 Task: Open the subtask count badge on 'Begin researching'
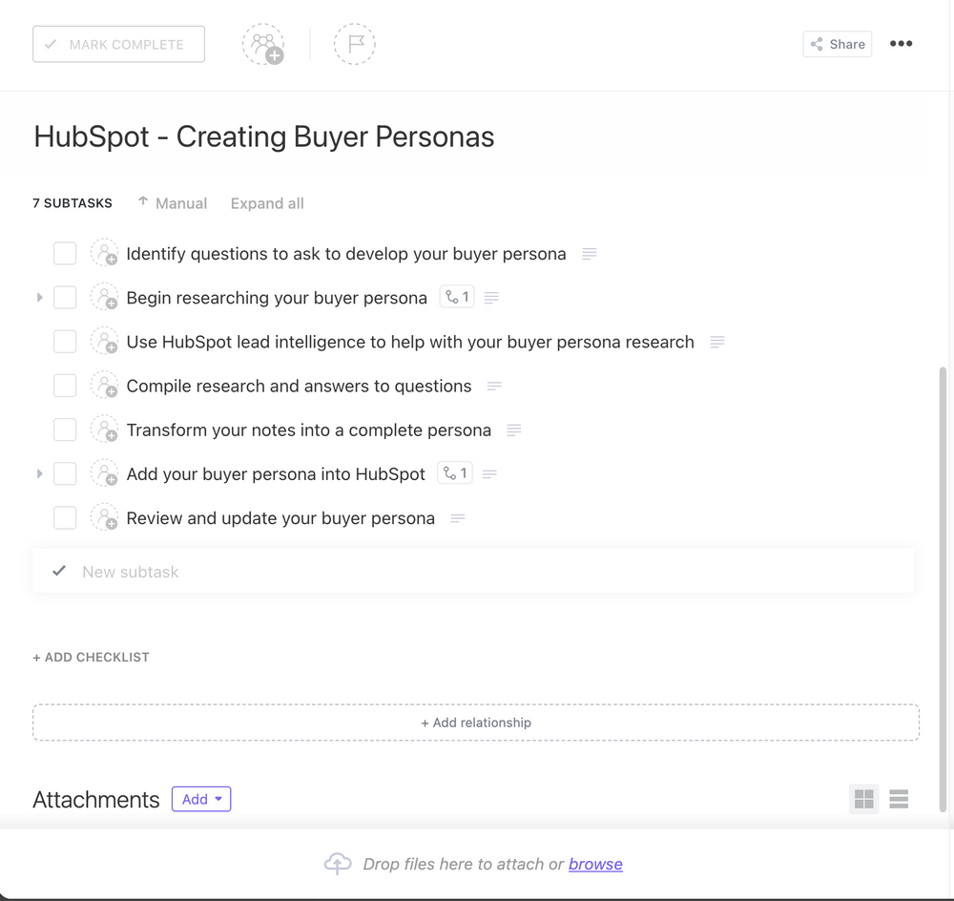pyautogui.click(x=456, y=297)
